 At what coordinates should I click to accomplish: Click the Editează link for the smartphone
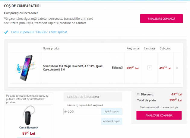tap(117, 68)
